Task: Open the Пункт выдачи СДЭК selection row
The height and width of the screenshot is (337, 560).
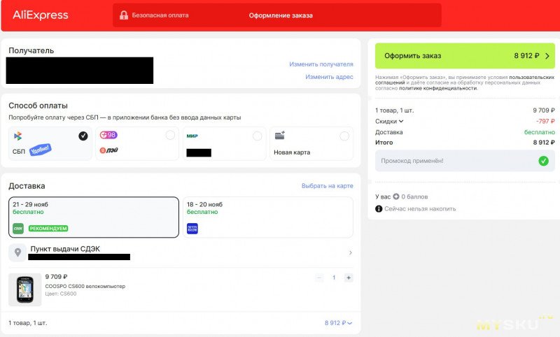Action: pos(181,252)
